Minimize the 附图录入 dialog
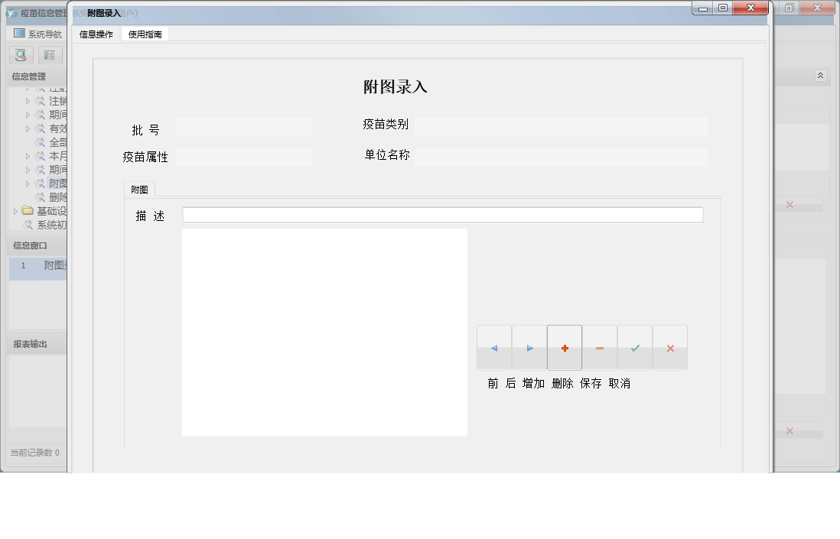Viewport: 840px width, 539px height. [x=703, y=8]
